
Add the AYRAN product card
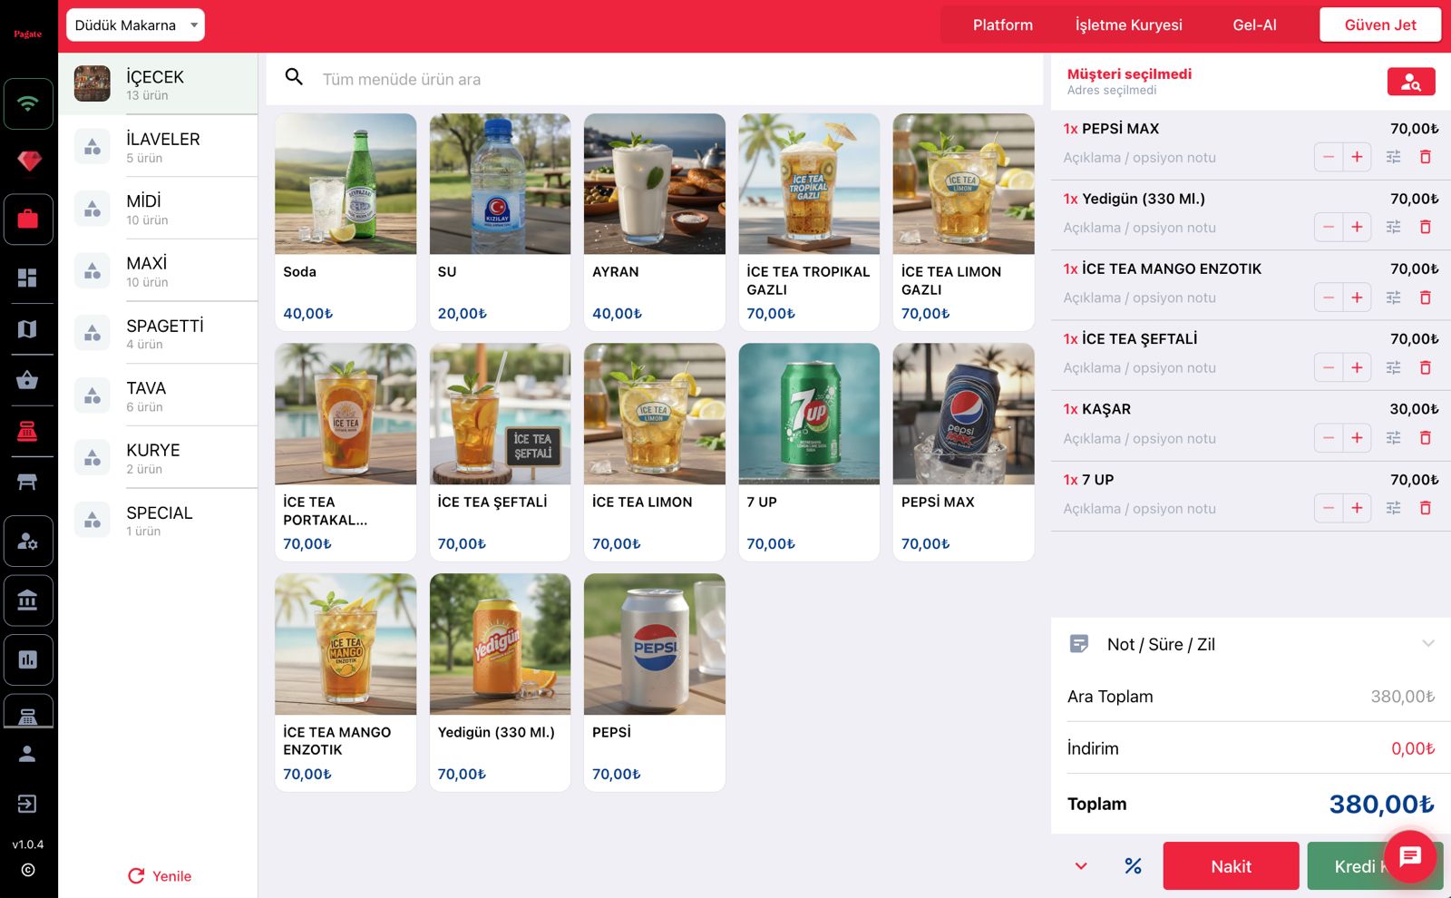(x=655, y=221)
